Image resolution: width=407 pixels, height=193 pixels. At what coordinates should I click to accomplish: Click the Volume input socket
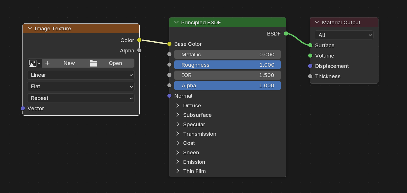[x=310, y=56]
